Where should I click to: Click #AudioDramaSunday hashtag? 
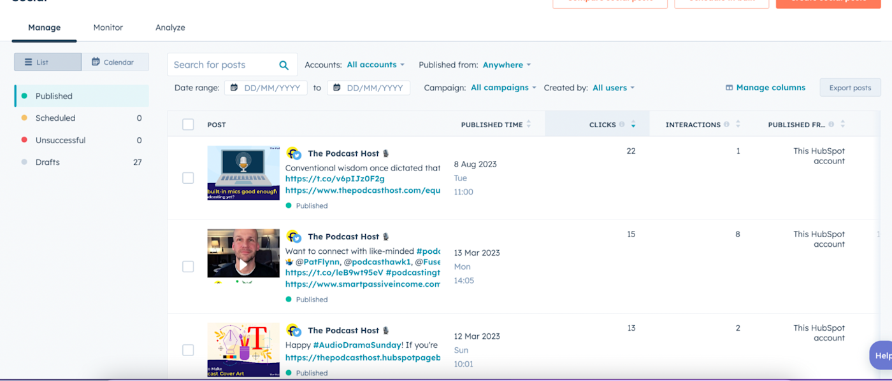(x=357, y=345)
